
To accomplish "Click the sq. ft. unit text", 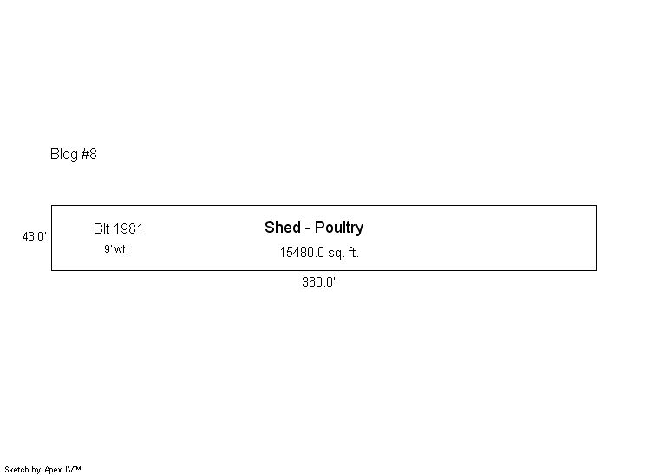I will (343, 254).
